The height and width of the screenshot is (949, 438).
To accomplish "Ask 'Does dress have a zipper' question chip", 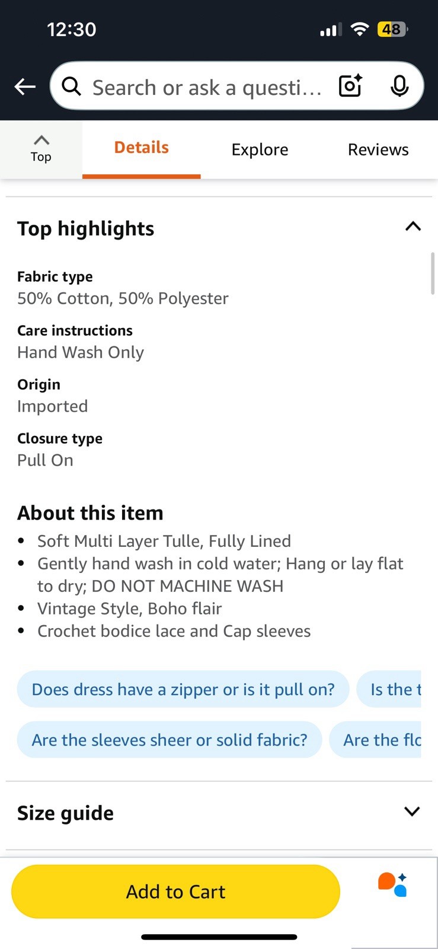I will click(183, 689).
